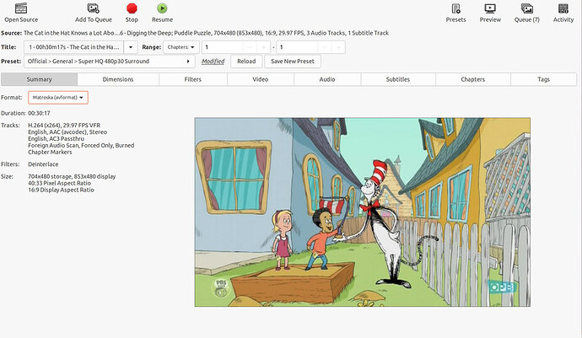
Task: Reload the preset settings
Action: click(x=246, y=62)
